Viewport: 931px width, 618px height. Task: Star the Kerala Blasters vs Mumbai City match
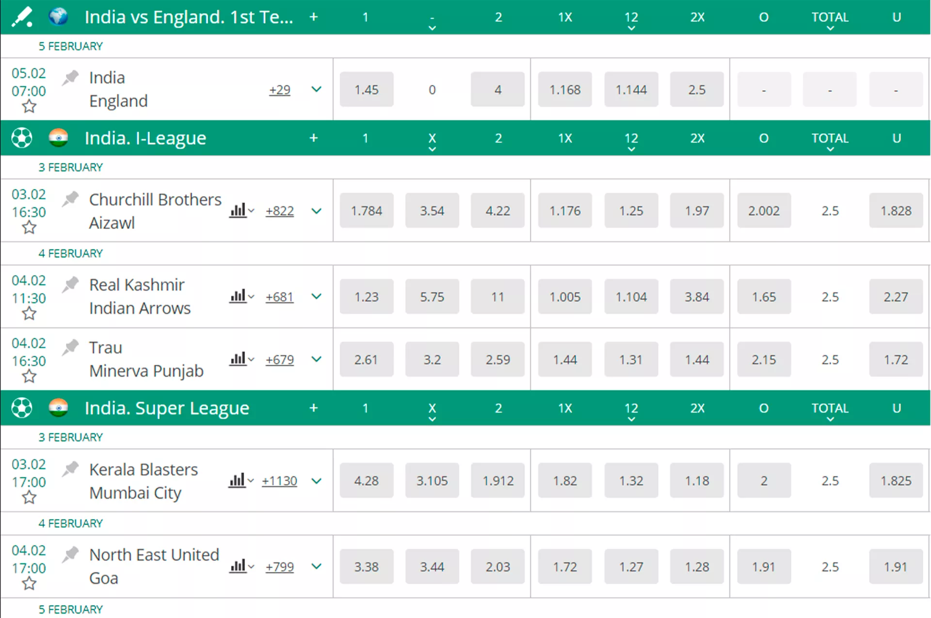pyautogui.click(x=29, y=498)
